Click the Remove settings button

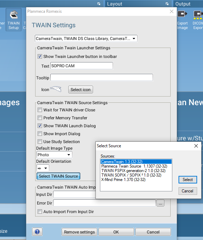[x=79, y=232]
